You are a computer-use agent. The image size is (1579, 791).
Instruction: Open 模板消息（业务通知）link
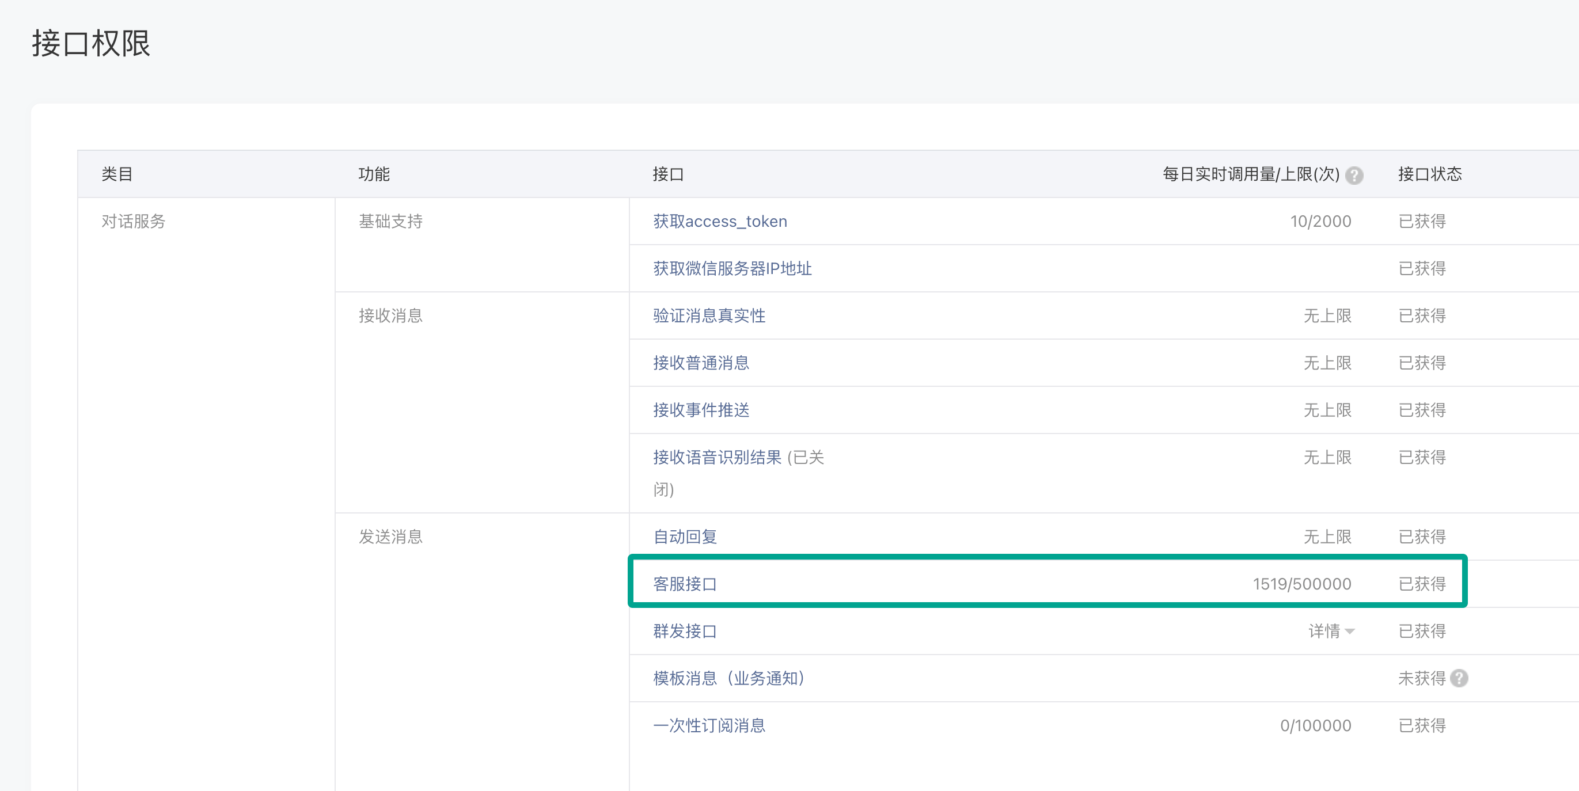pyautogui.click(x=728, y=678)
